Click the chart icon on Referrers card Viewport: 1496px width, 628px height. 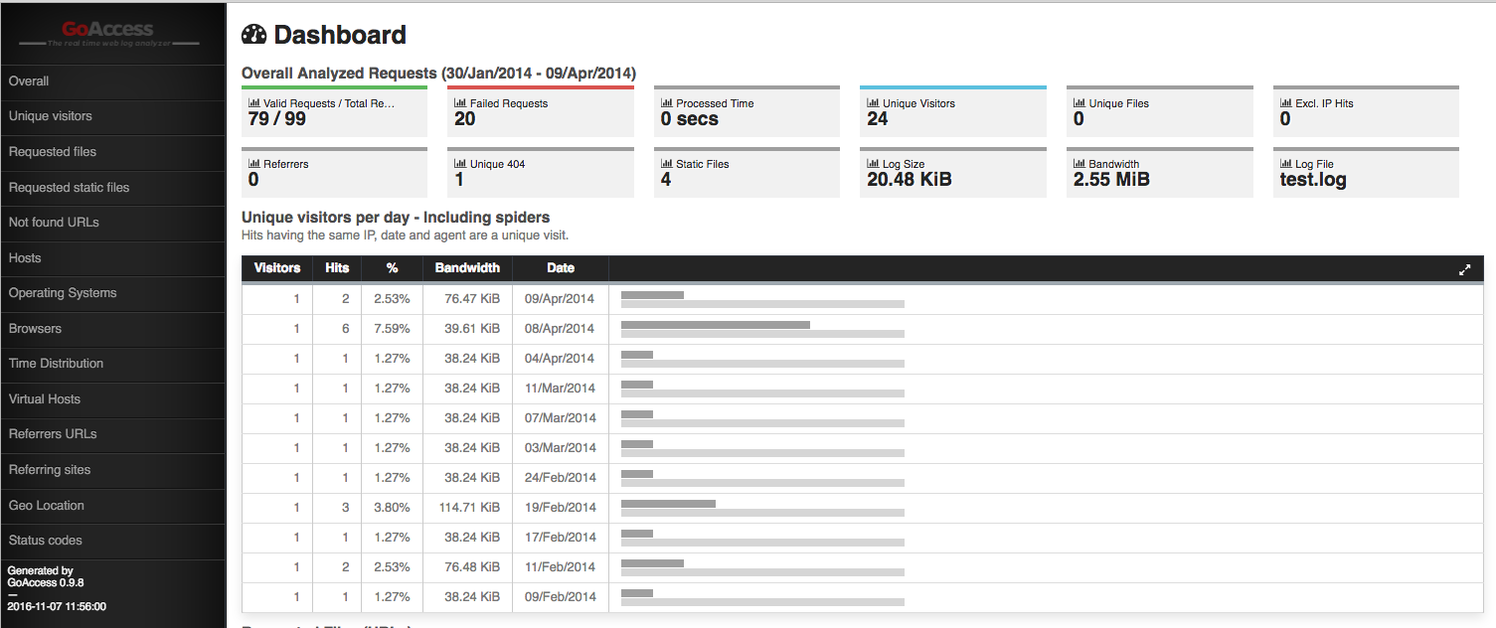point(254,164)
